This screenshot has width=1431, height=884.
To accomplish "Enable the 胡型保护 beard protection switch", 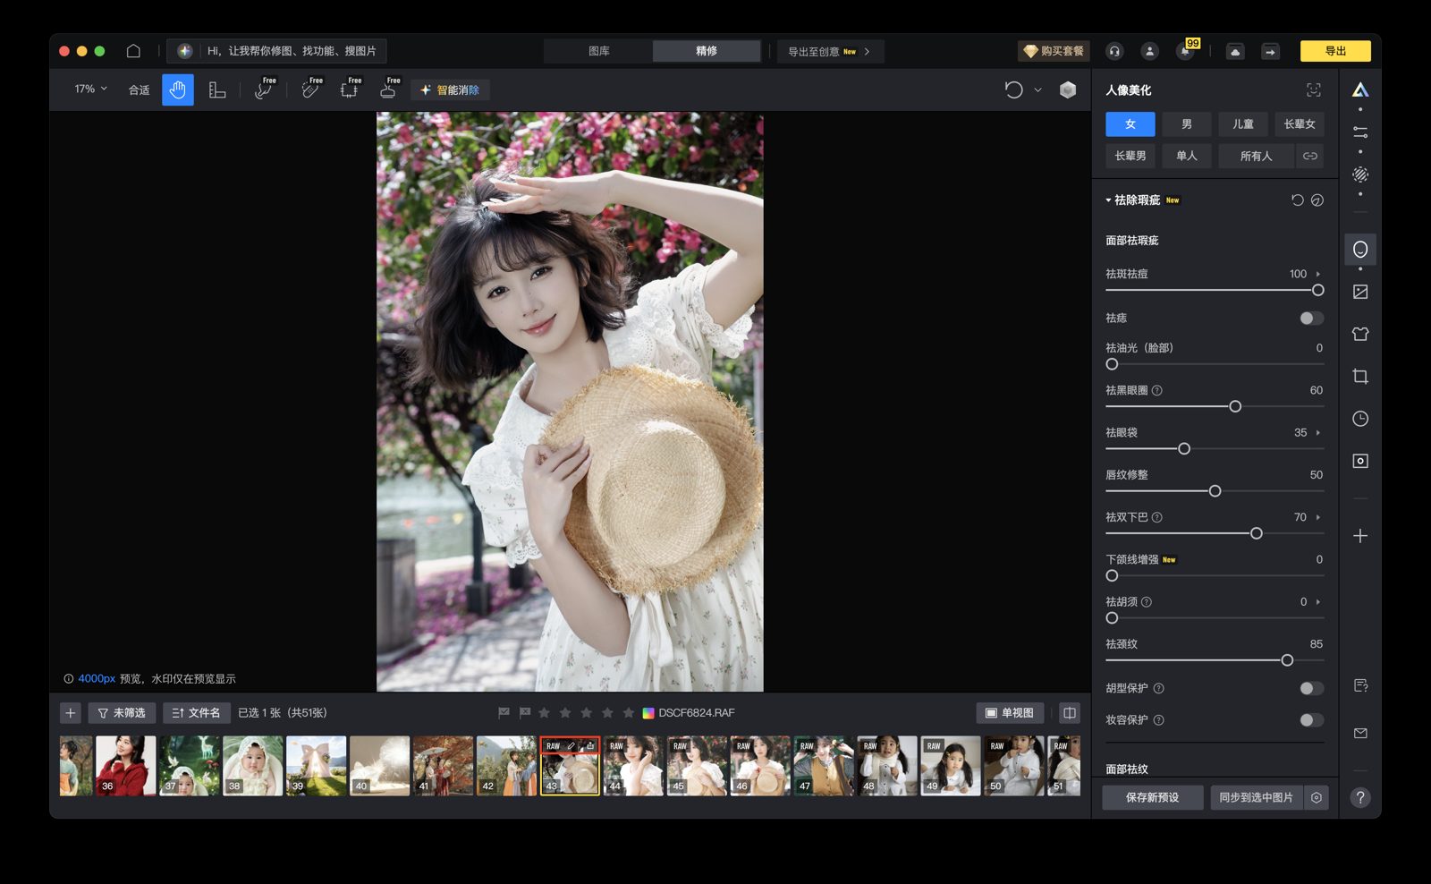I will pyautogui.click(x=1311, y=688).
